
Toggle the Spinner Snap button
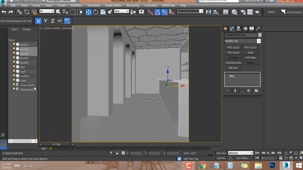pyautogui.click(x=171, y=12)
